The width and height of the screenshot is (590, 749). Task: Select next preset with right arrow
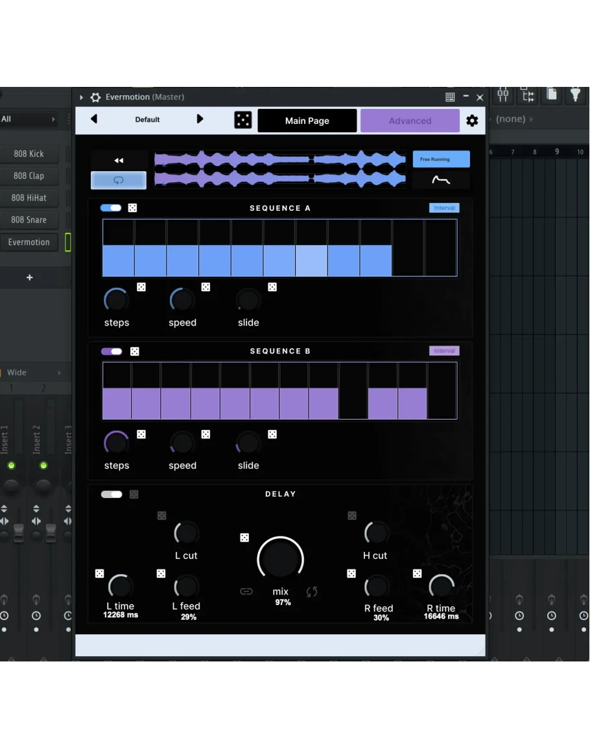pos(200,119)
